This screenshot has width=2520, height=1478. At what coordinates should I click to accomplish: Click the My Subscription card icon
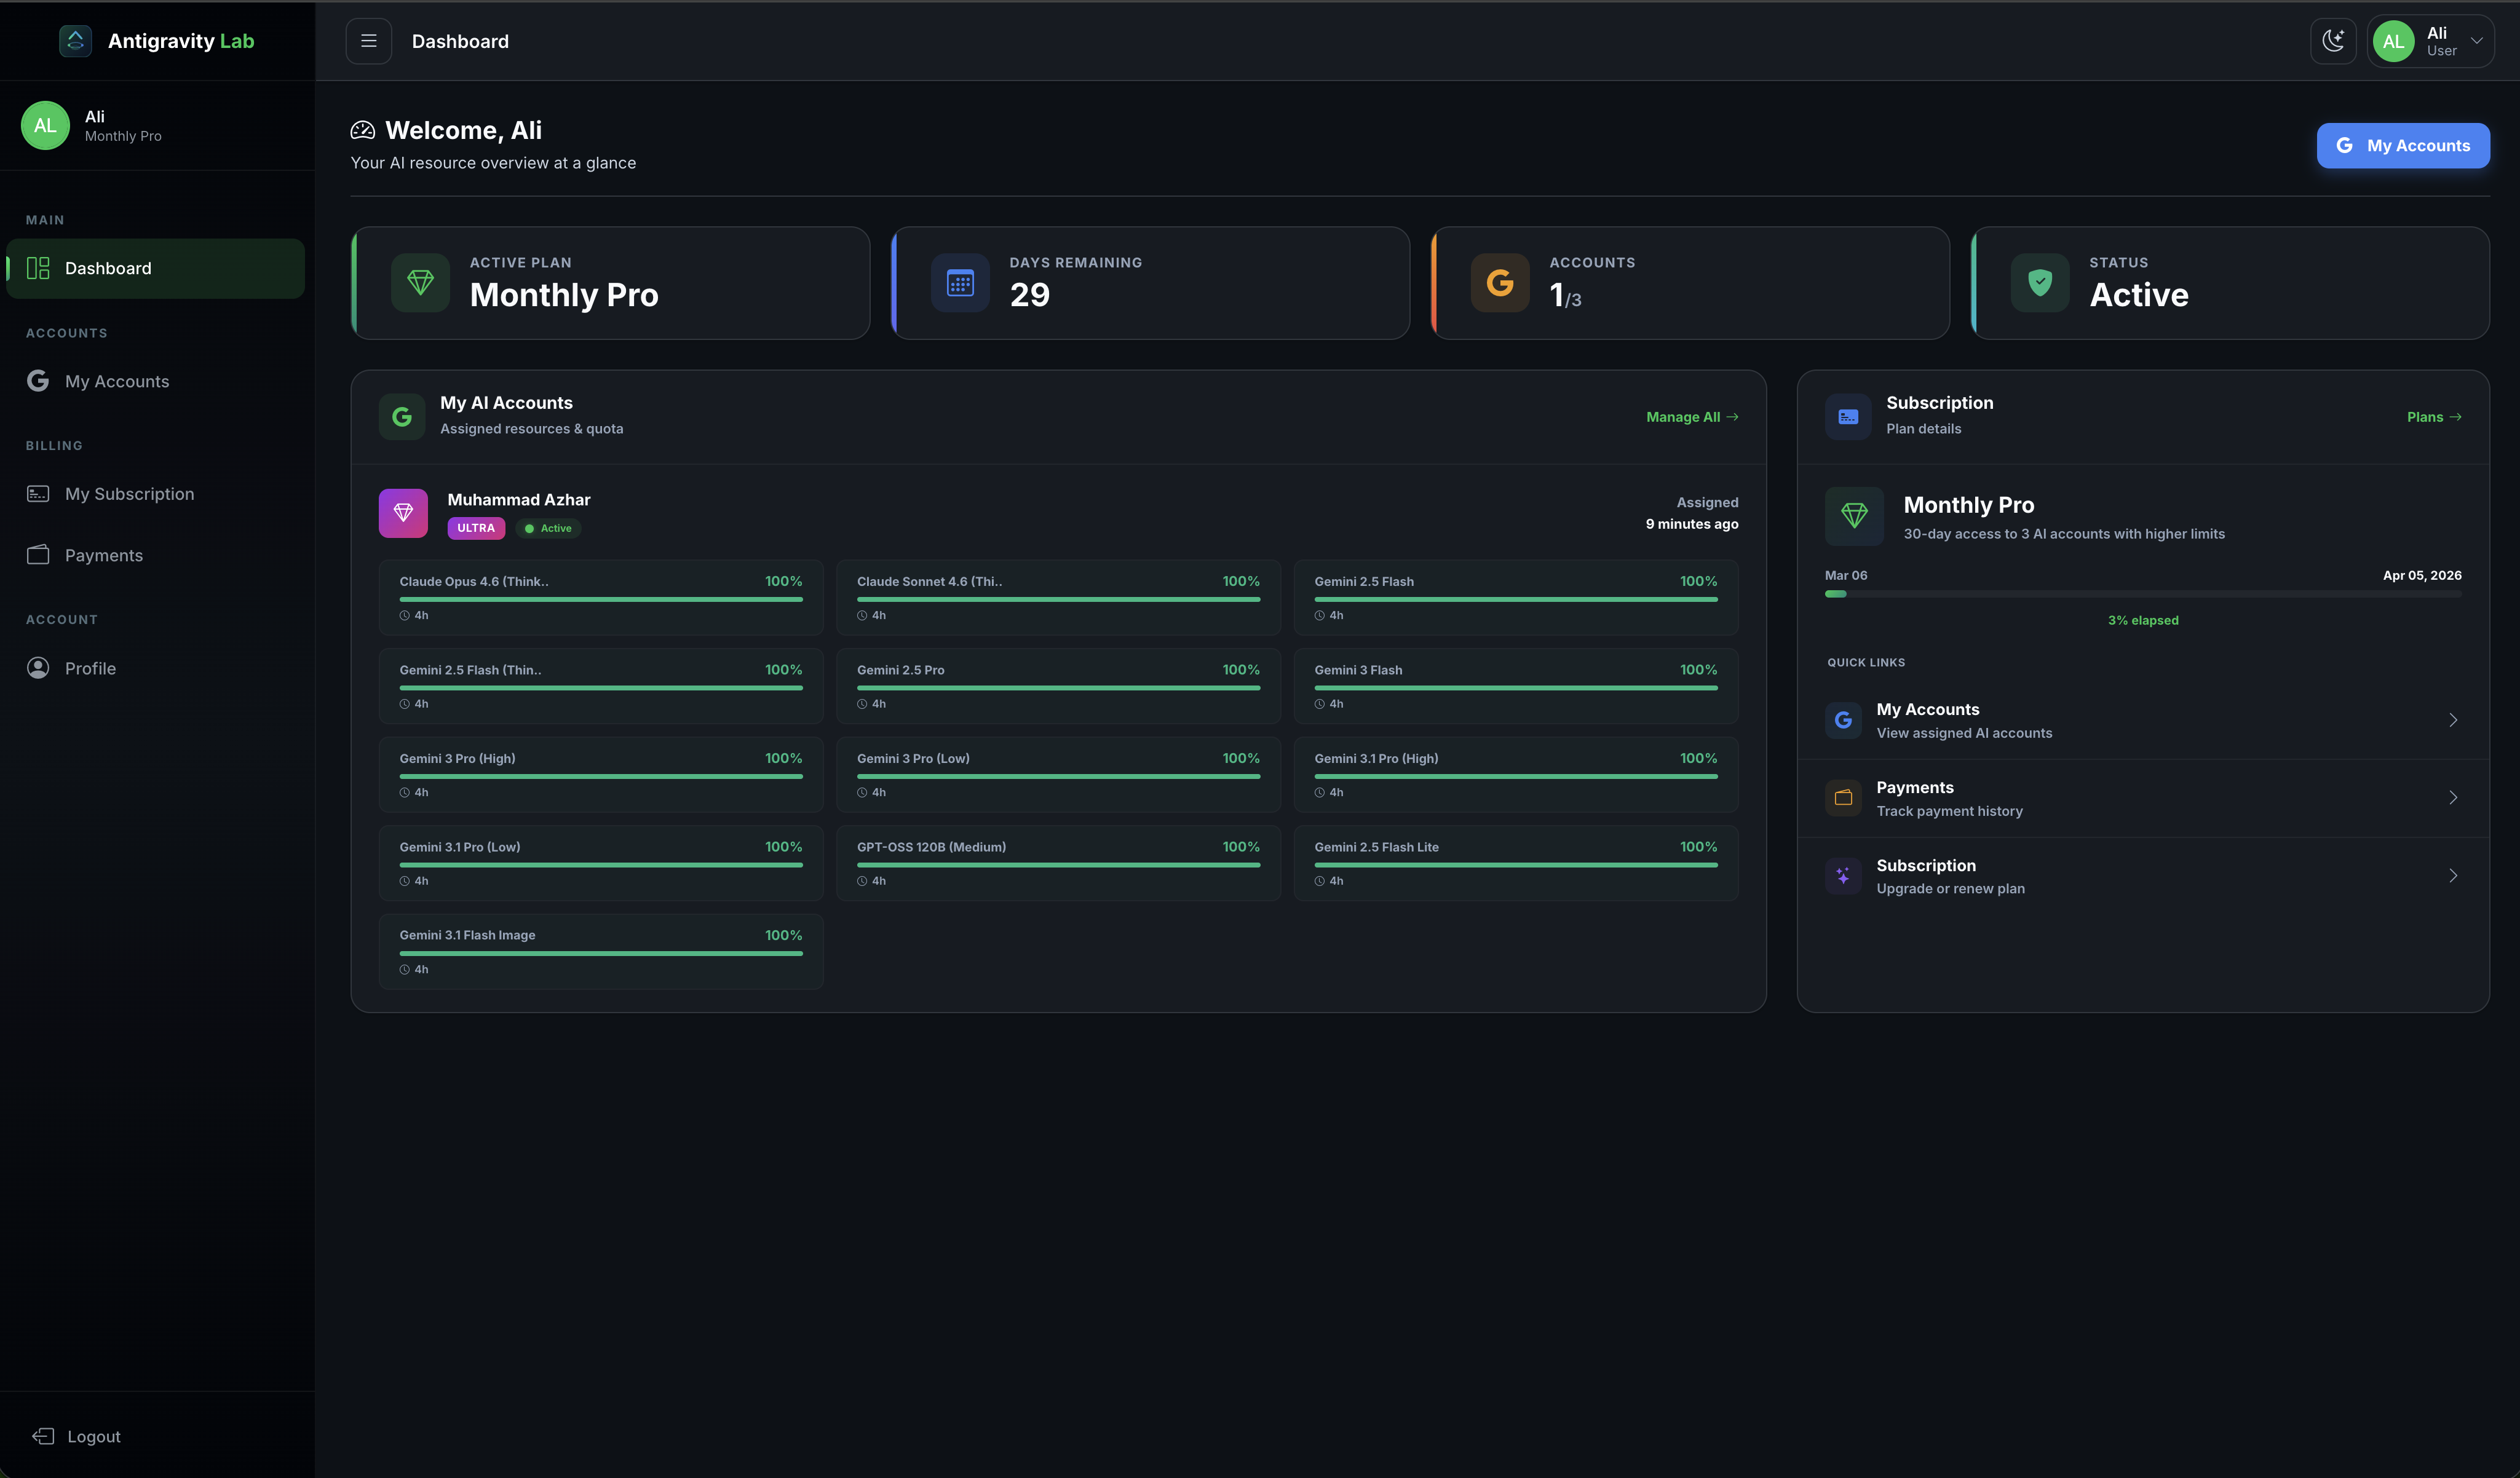[x=38, y=494]
